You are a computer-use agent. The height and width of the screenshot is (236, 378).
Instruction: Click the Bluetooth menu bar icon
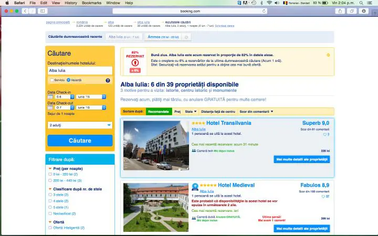[x=261, y=3]
